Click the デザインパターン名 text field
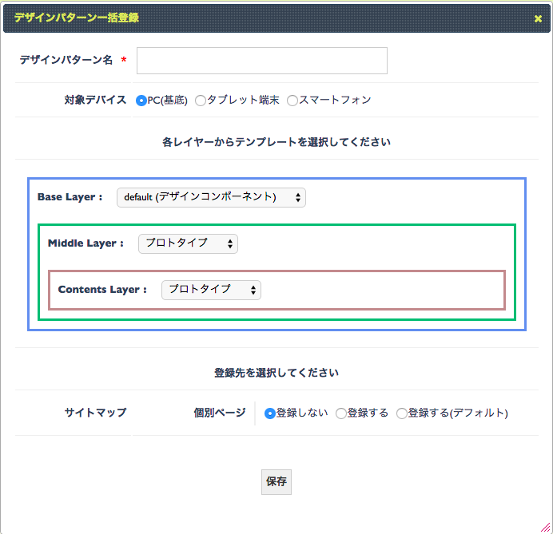 pos(262,61)
